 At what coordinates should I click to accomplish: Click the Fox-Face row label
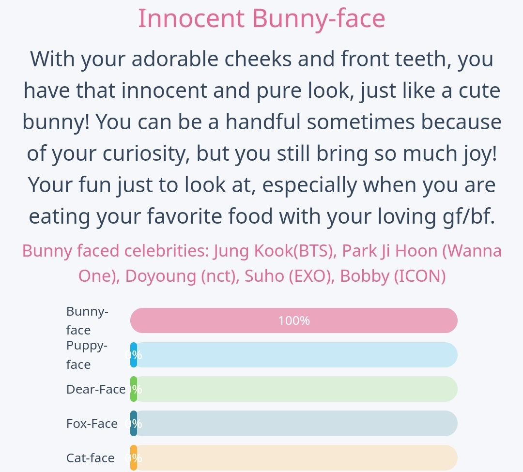pyautogui.click(x=92, y=424)
